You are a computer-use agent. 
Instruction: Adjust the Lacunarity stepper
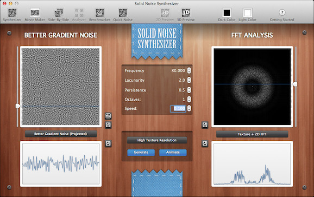coord(189,80)
